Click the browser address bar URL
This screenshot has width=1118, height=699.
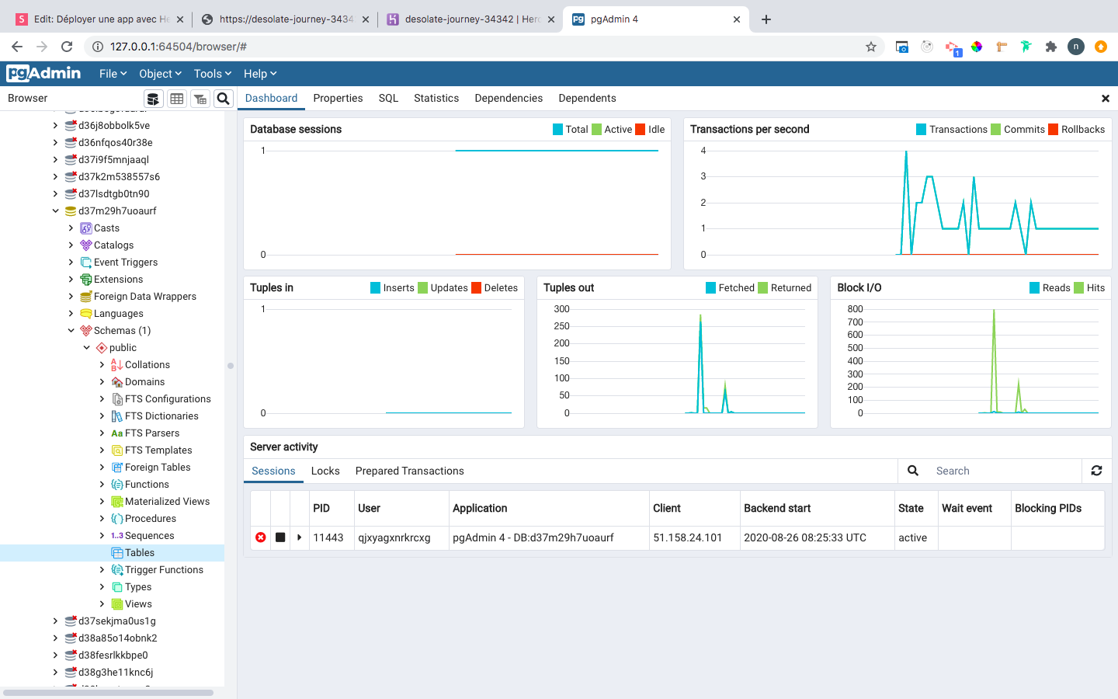[x=179, y=47]
